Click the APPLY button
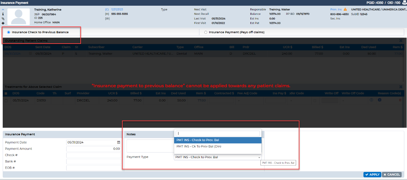Image resolution: width=407 pixels, height=180 pixels. coord(372,174)
